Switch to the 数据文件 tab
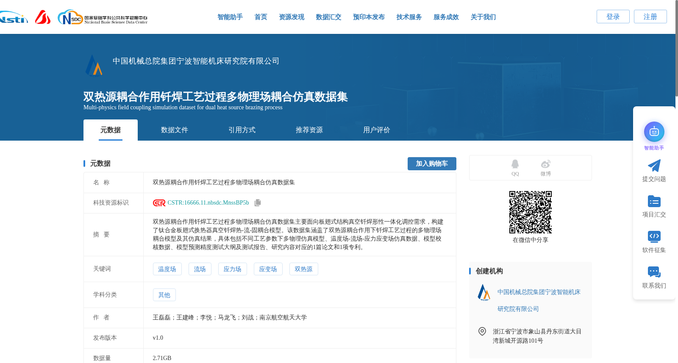Image resolution: width=678 pixels, height=363 pixels. [x=175, y=130]
